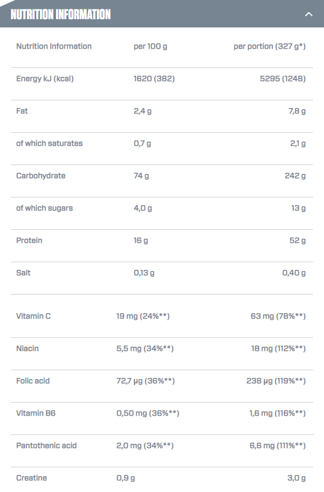Select the 'per 100 g' column header
The width and height of the screenshot is (324, 492).
pos(150,47)
